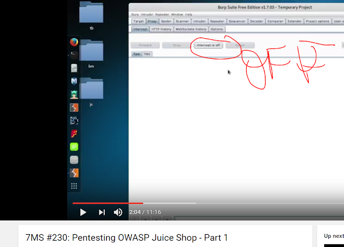Switch to the Target tab
This screenshot has width=344, height=247.
coord(139,22)
